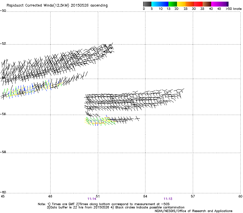Select the green 15-20 knots color band

click(x=173, y=4)
